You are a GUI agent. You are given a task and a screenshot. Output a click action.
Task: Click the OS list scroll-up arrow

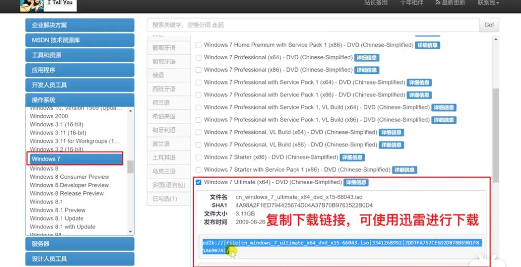click(130, 110)
